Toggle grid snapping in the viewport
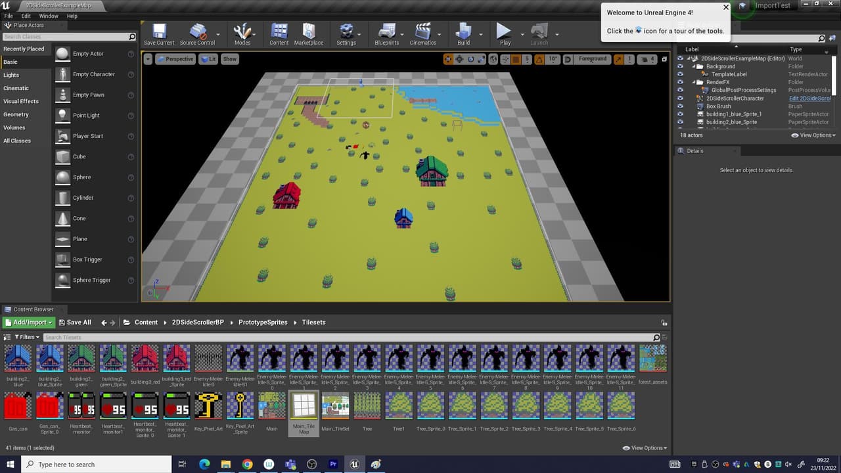 pos(515,59)
